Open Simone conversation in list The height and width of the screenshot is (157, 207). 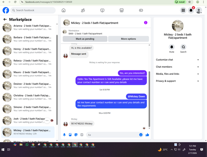tap(28, 109)
